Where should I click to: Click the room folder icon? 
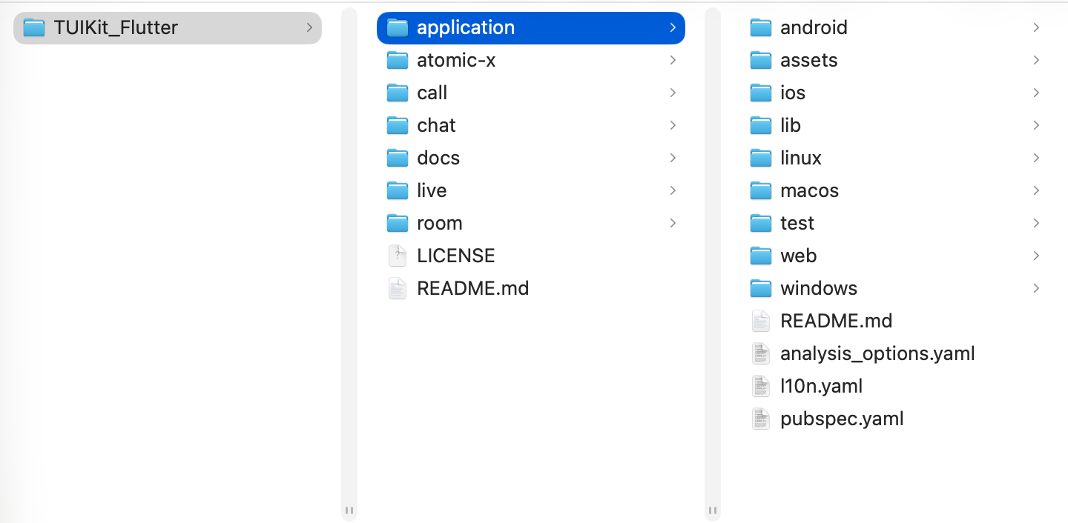(398, 224)
